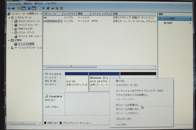Choose ボリュームの縮小(H)... from context menu

(128, 109)
